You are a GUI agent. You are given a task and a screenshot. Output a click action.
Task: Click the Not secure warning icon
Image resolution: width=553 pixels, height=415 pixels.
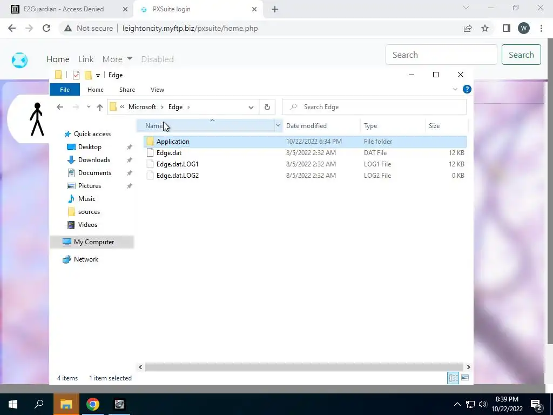point(68,28)
